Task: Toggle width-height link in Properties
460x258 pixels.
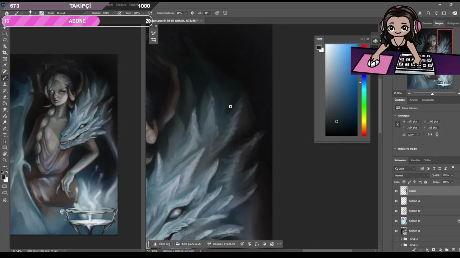Action: [397, 124]
